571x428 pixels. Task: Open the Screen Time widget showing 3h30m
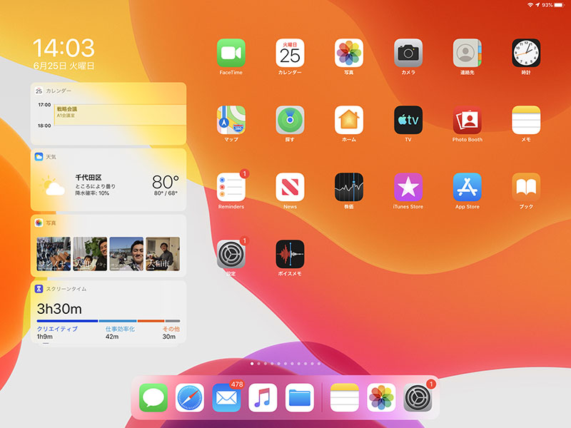(108, 312)
